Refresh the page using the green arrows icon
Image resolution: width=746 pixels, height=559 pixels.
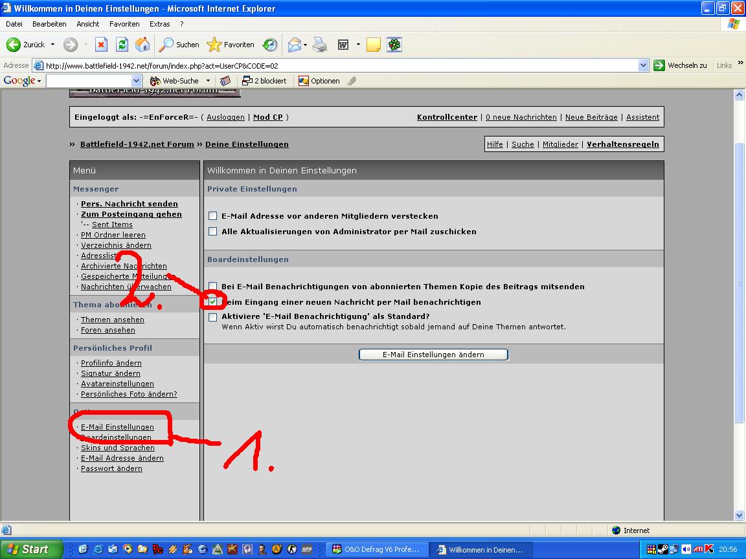(122, 45)
